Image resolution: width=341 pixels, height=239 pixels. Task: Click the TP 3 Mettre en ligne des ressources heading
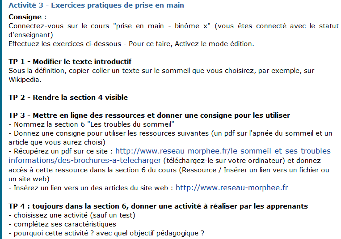149,115
